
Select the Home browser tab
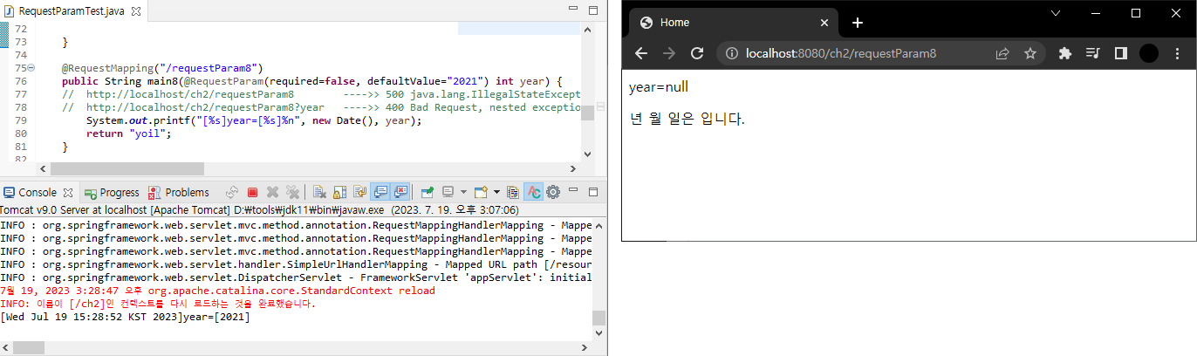[734, 23]
